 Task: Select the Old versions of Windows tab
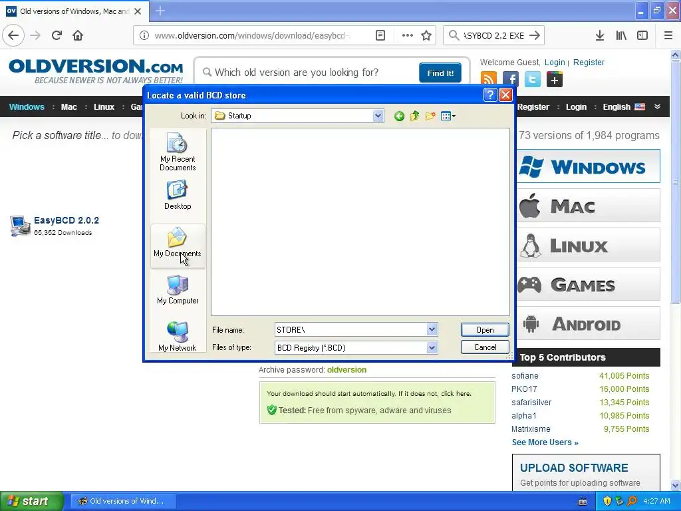[74, 11]
